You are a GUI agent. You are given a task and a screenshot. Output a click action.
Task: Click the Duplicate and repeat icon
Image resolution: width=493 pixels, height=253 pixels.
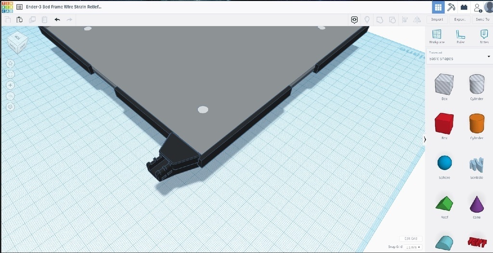[32, 20]
